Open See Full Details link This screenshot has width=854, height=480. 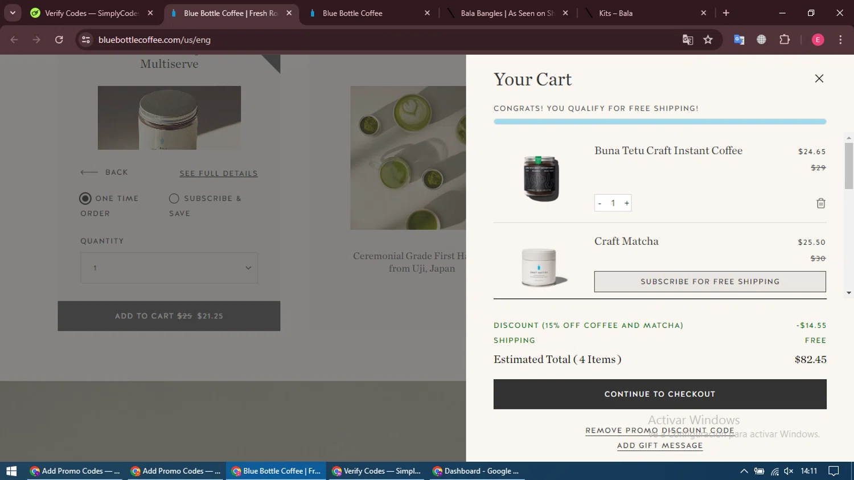(x=219, y=173)
